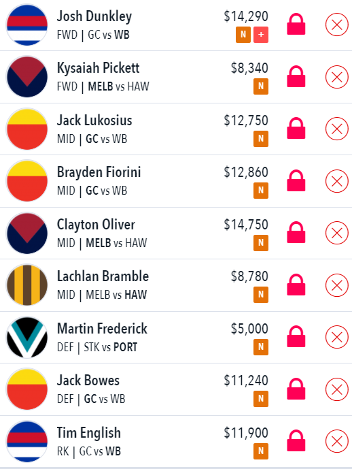The height and width of the screenshot is (469, 352).
Task: Toggle the lock on Josh Dunkley
Action: point(296,24)
